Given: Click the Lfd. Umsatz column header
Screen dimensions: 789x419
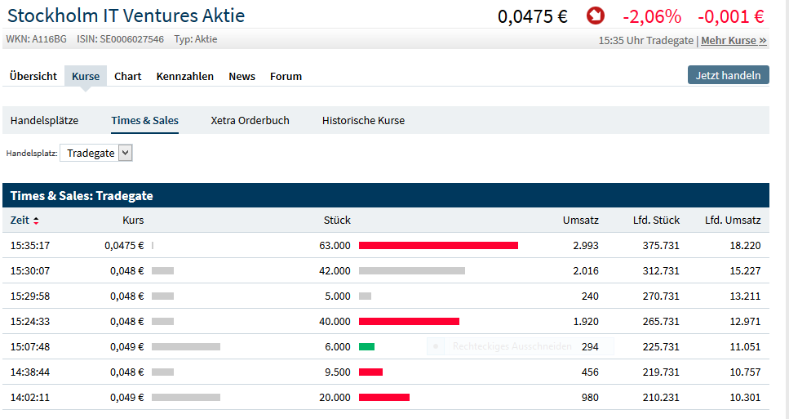Looking at the screenshot, I should point(733,220).
